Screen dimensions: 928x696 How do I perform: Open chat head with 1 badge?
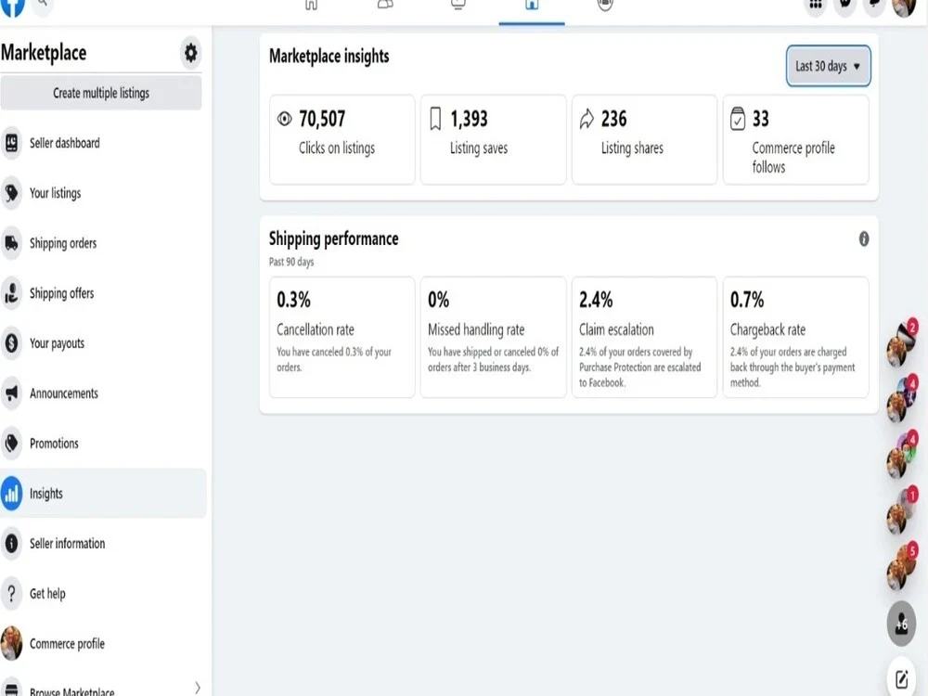pyautogui.click(x=901, y=512)
